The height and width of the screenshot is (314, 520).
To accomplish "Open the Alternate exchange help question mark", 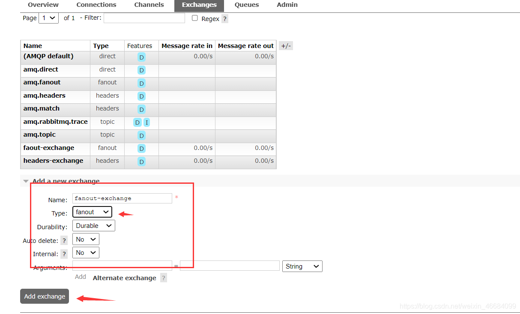I will coord(163,278).
